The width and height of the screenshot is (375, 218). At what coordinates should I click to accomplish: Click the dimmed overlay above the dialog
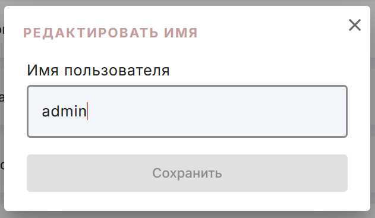point(188,2)
